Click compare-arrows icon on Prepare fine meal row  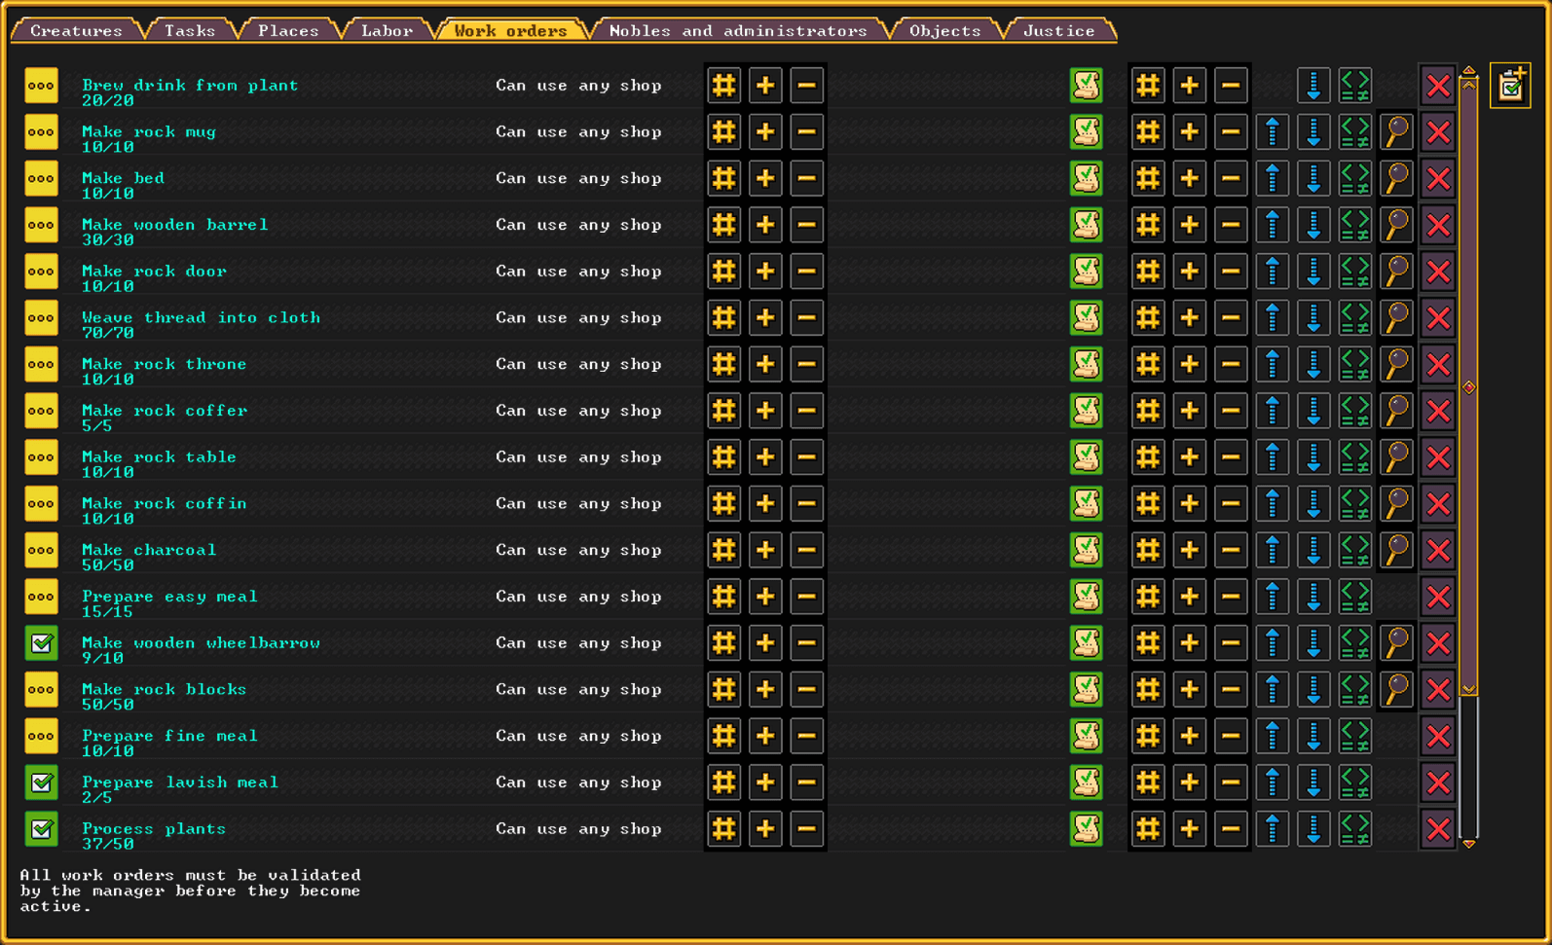[1355, 737]
